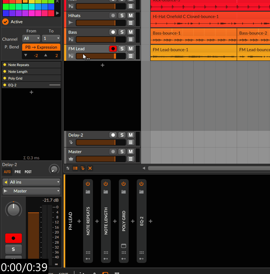Solo the FM Lead track

click(x=122, y=49)
